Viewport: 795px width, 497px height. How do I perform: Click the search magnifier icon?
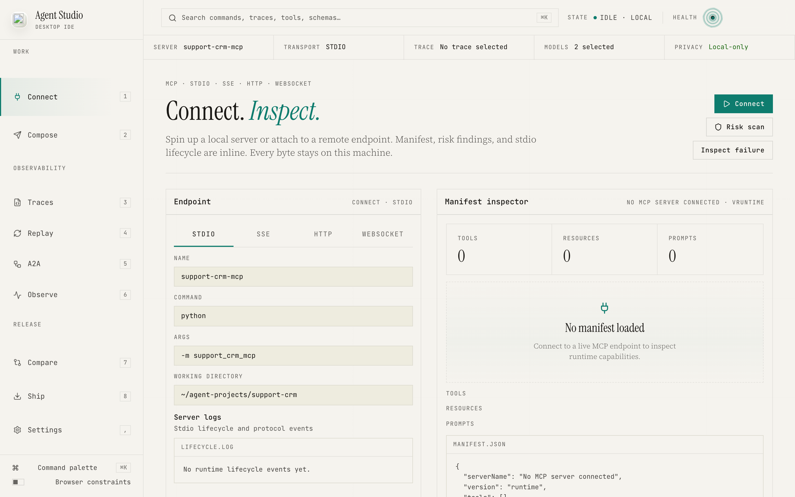[173, 18]
